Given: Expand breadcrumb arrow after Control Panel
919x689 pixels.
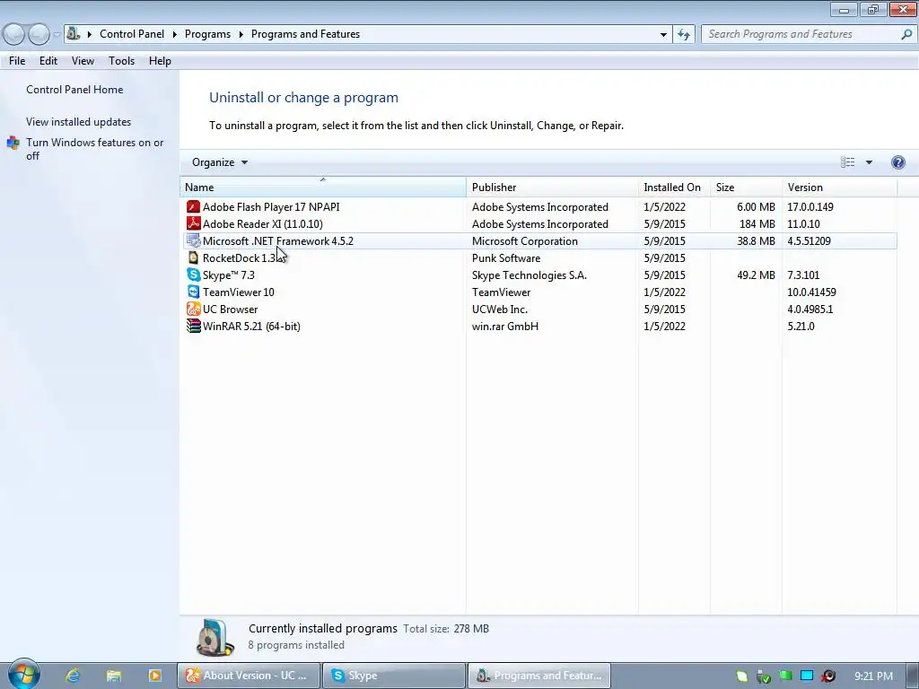Looking at the screenshot, I should tap(175, 35).
